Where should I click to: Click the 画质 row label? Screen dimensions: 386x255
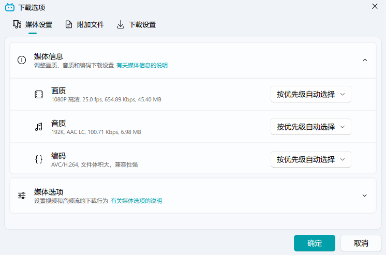point(58,91)
